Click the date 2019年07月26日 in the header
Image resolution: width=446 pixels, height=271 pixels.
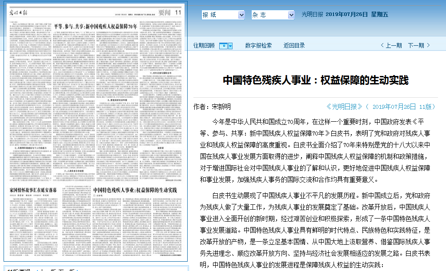(347, 15)
